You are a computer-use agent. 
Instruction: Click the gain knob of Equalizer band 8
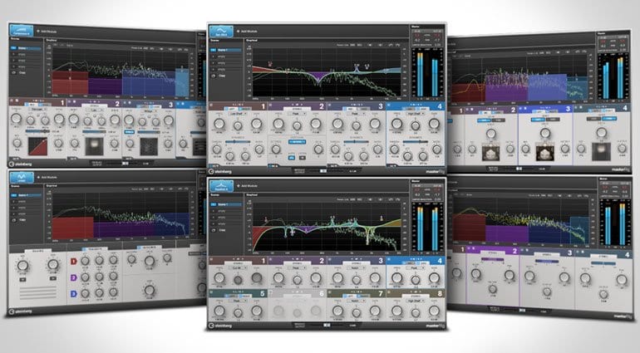pos(434,311)
